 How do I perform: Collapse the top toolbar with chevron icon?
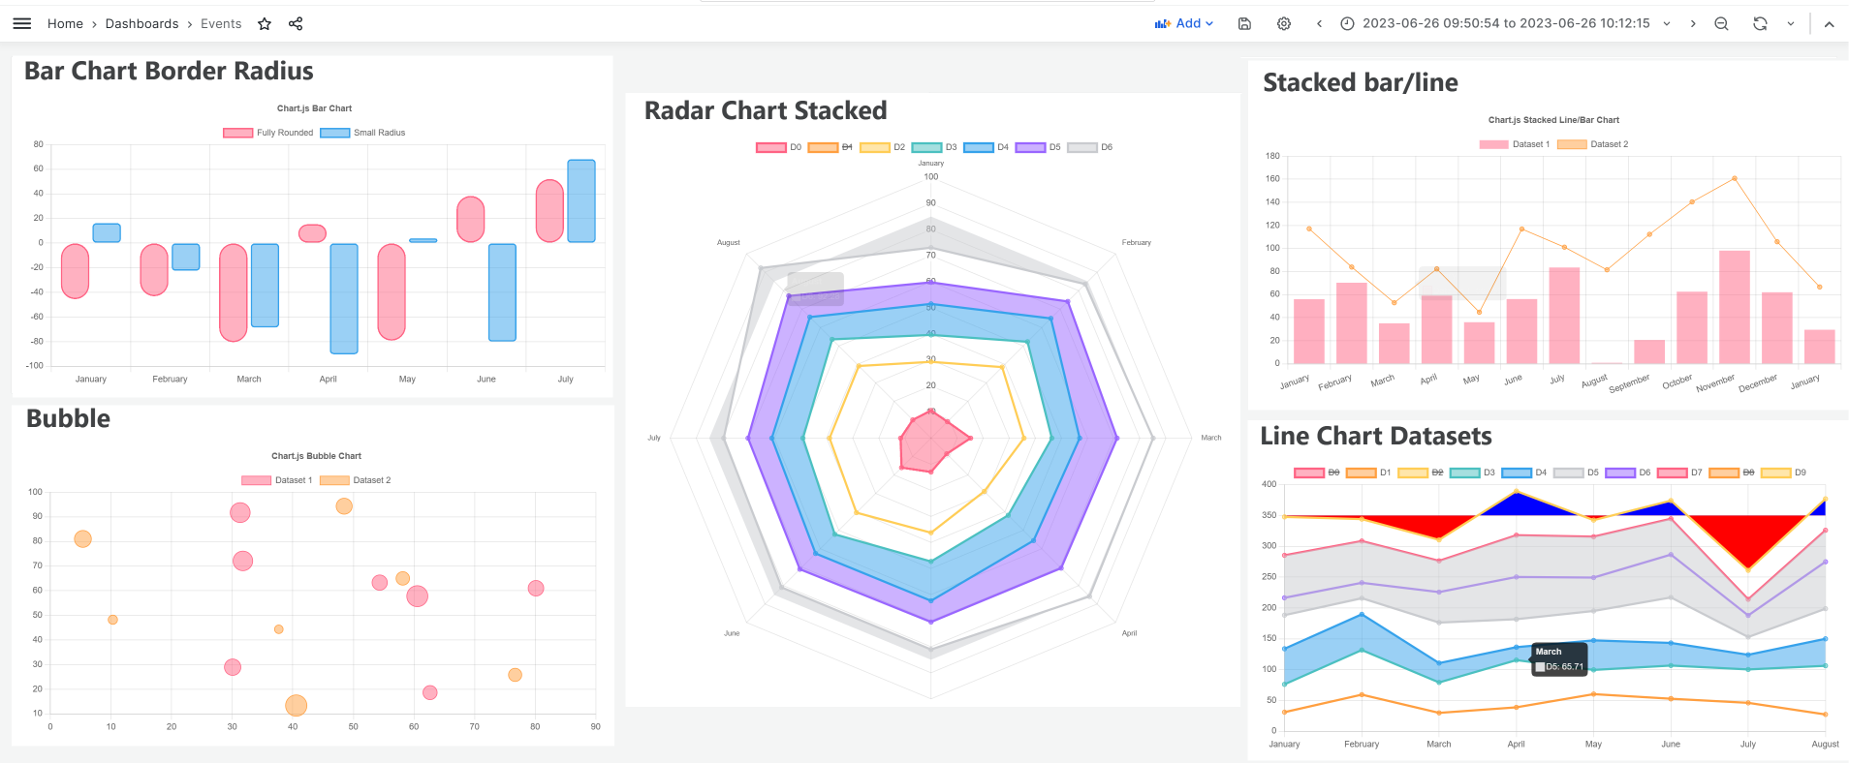(x=1829, y=23)
